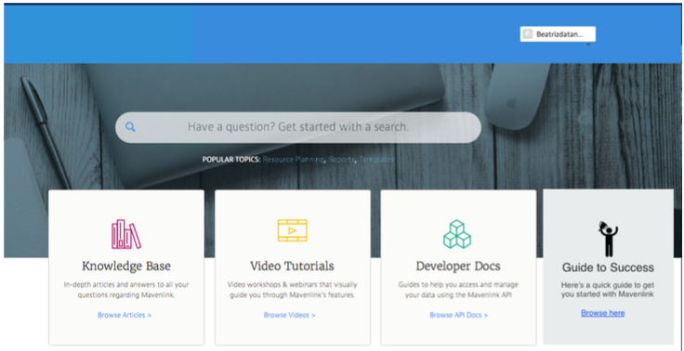The width and height of the screenshot is (684, 351).
Task: Click the Developer Docs heading
Action: [458, 266]
